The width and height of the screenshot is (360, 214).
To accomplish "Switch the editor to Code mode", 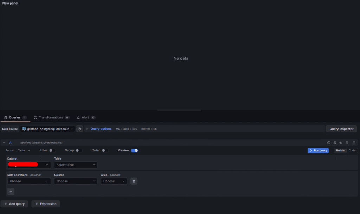I will point(352,150).
